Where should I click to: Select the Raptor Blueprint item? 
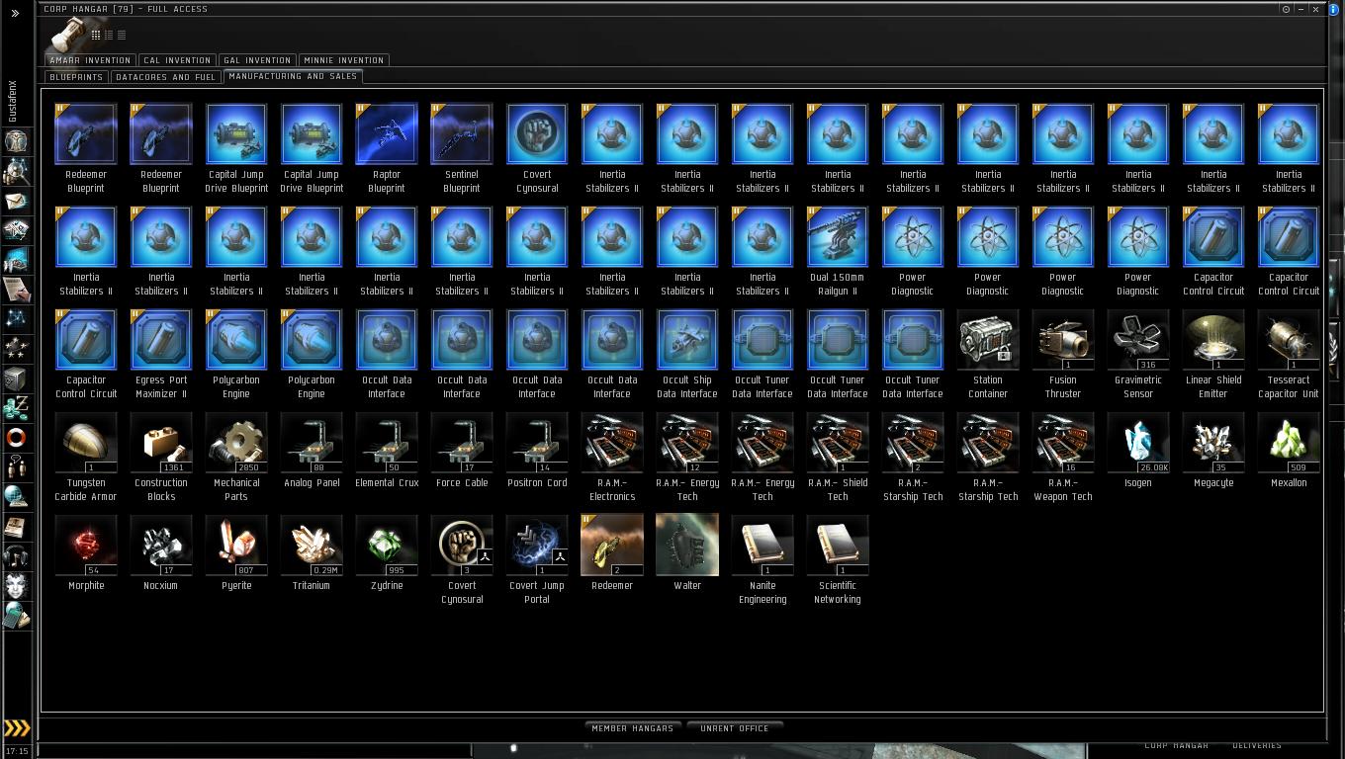[x=387, y=148]
